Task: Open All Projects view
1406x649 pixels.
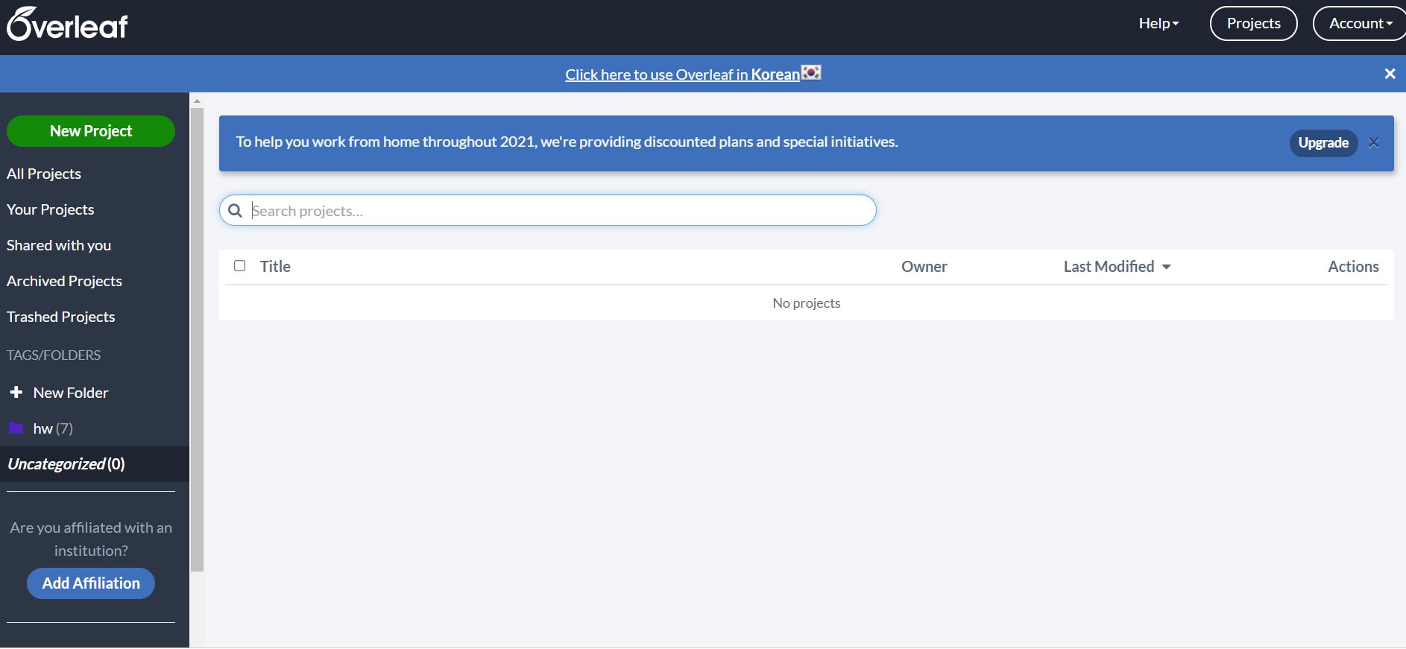Action: (x=44, y=174)
